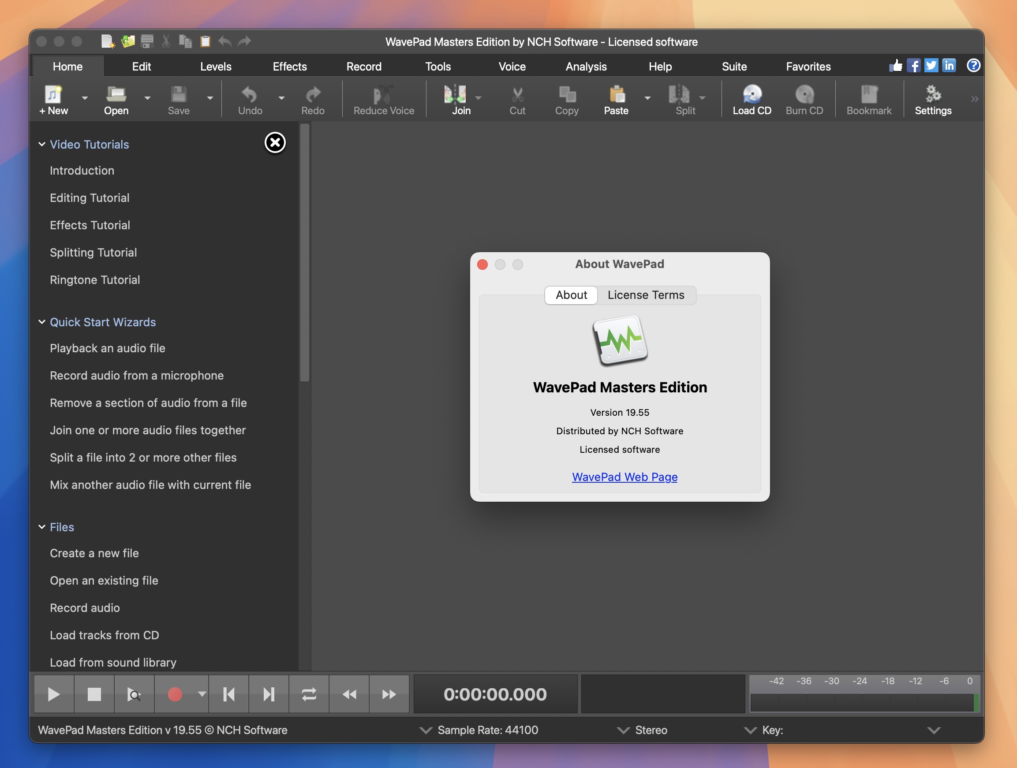This screenshot has height=768, width=1017.
Task: Click the Copy icon in ribbon
Action: pyautogui.click(x=567, y=94)
